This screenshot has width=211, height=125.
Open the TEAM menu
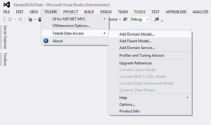pyautogui.click(x=123, y=12)
